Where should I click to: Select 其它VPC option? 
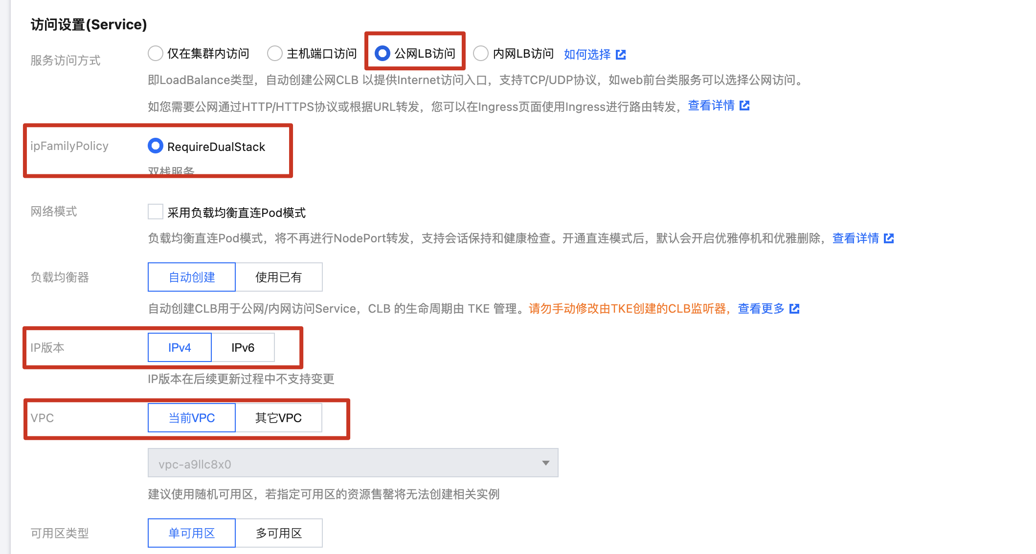click(x=278, y=418)
